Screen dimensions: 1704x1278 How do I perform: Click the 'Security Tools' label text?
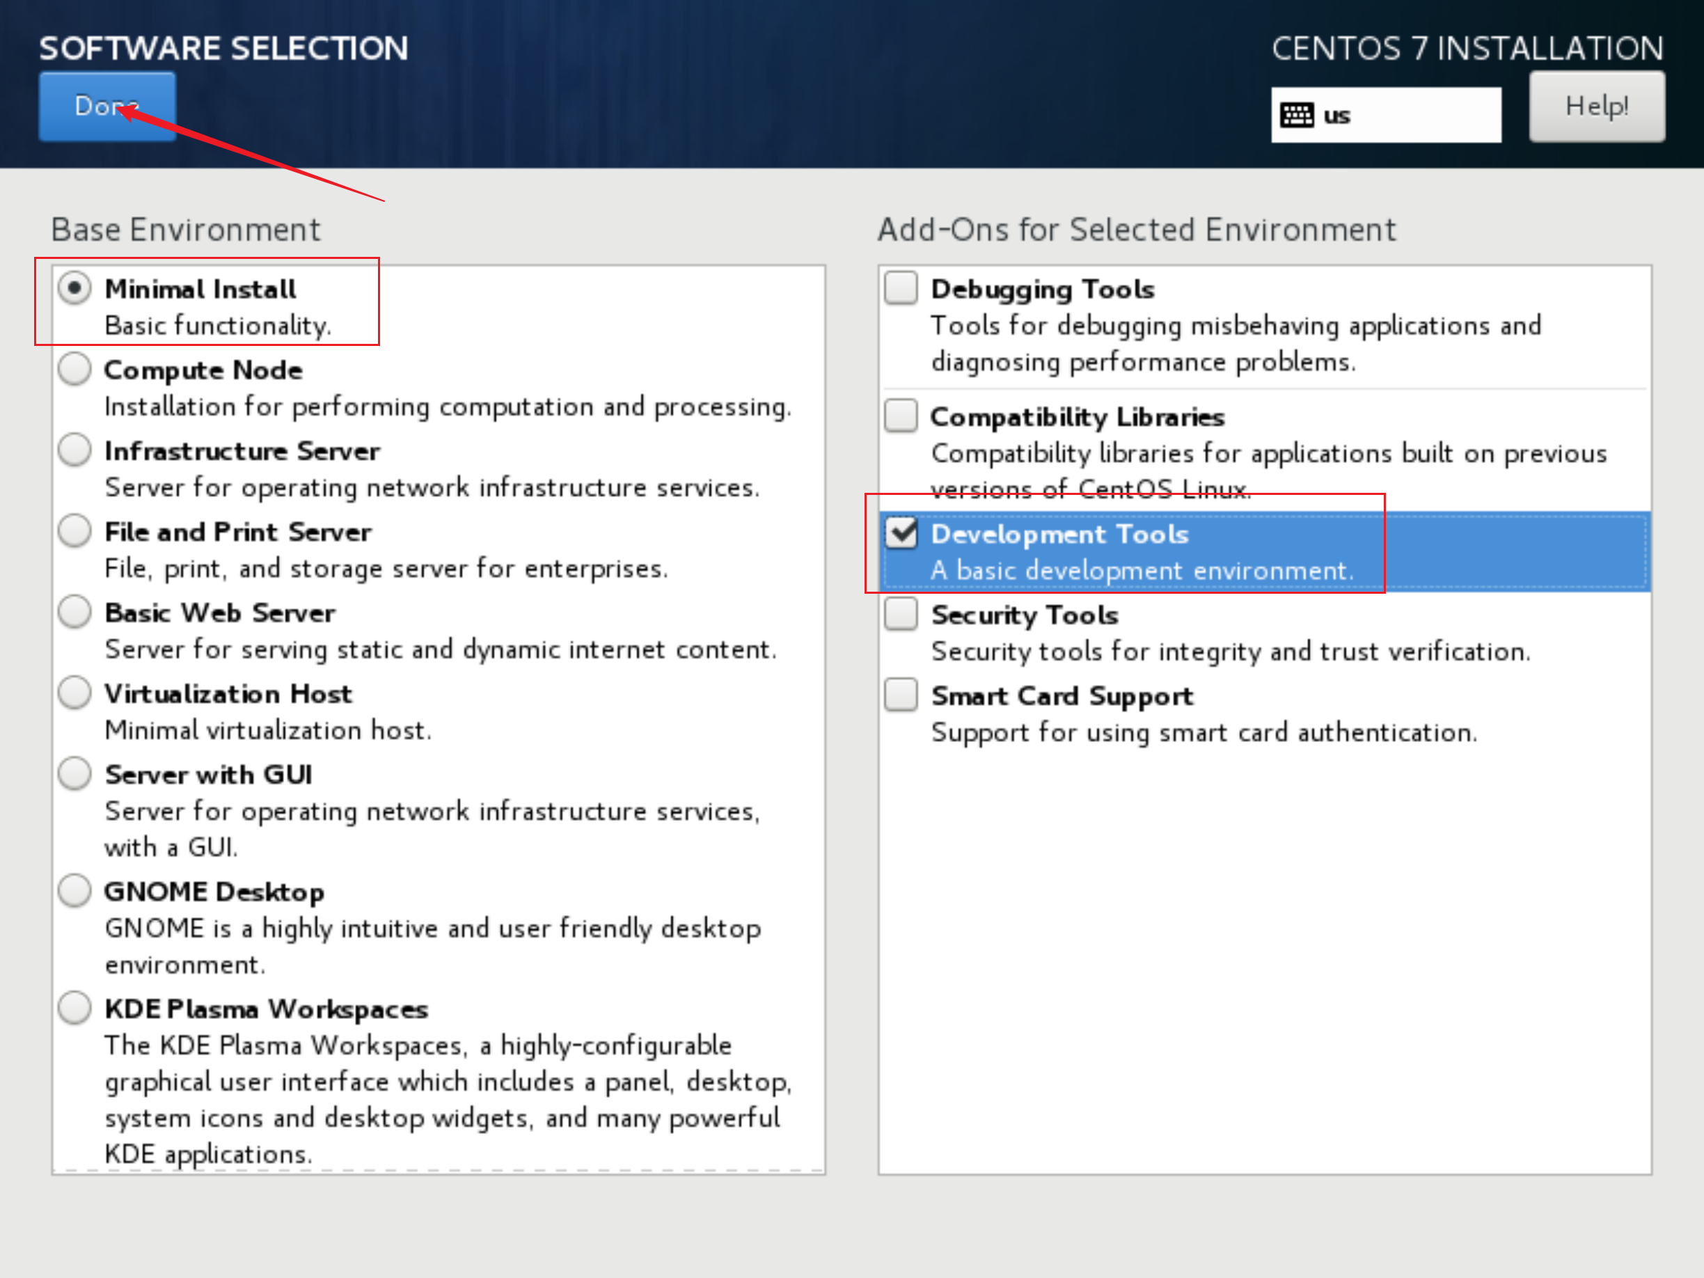click(1025, 615)
